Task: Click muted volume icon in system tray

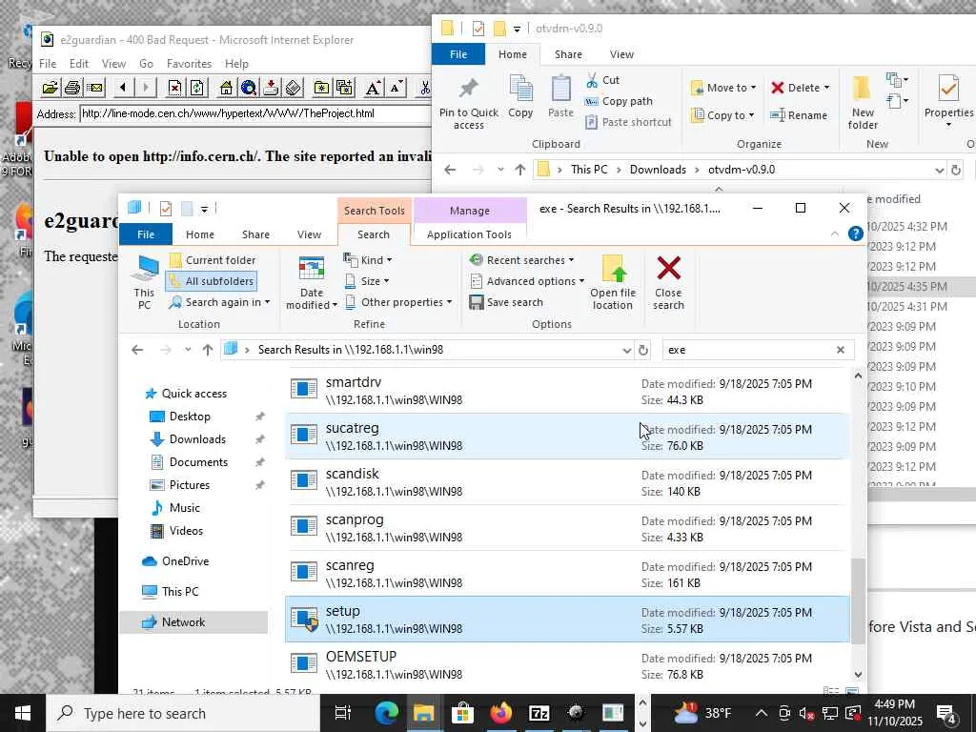Action: [x=806, y=713]
